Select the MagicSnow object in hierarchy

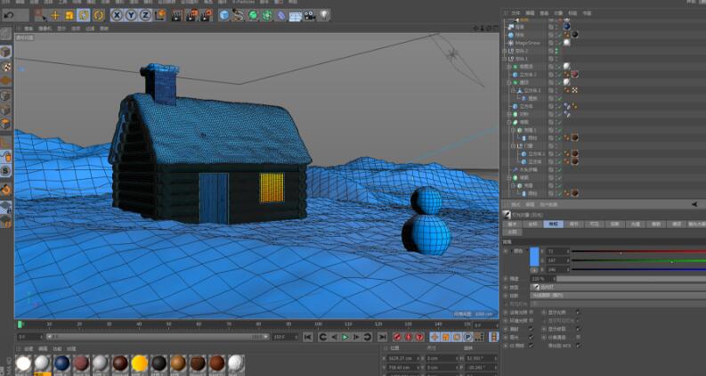[527, 42]
